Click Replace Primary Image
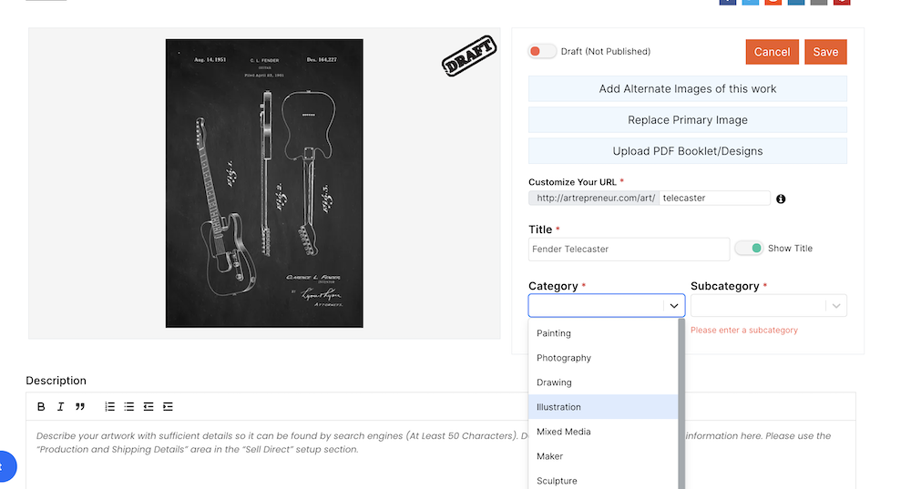The height and width of the screenshot is (489, 911). coord(687,119)
